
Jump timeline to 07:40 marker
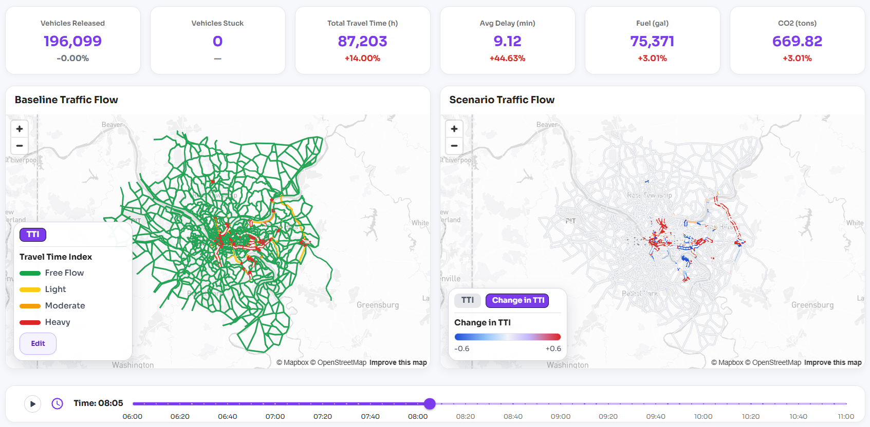click(370, 416)
